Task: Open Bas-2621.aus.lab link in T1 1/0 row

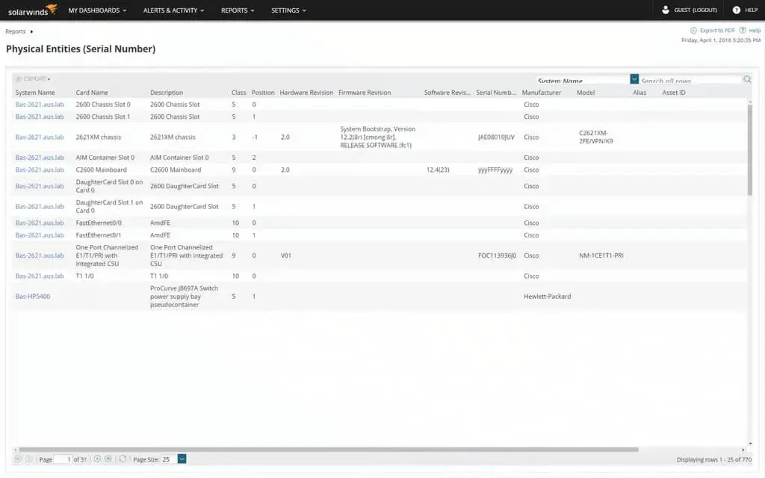Action: [x=40, y=276]
